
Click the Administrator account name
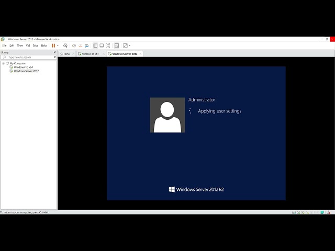202,100
